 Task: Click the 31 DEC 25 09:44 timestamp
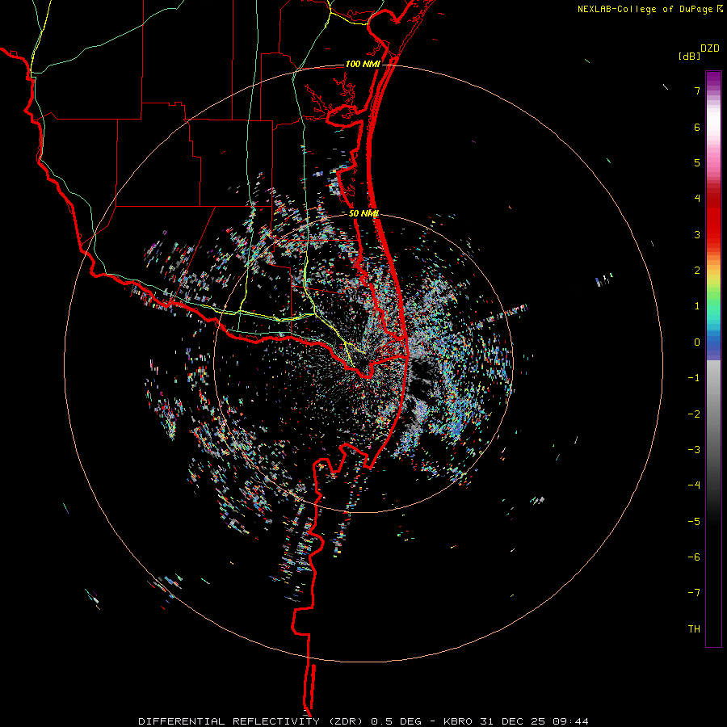(x=533, y=721)
